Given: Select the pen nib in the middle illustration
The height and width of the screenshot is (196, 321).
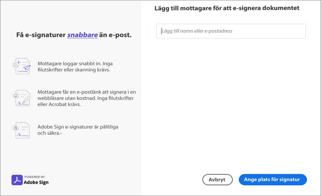Looking at the screenshot, I should 23,102.
